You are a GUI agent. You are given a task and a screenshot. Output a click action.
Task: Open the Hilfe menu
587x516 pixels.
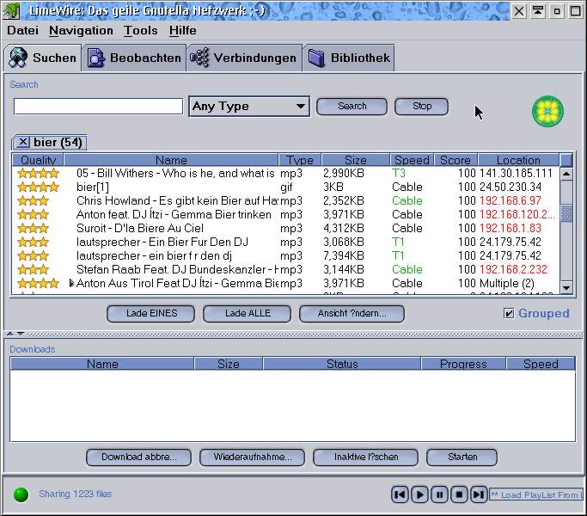(183, 30)
